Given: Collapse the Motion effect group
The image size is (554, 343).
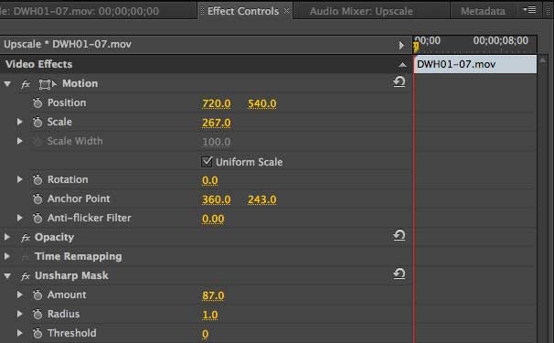Looking at the screenshot, I should click(x=7, y=84).
